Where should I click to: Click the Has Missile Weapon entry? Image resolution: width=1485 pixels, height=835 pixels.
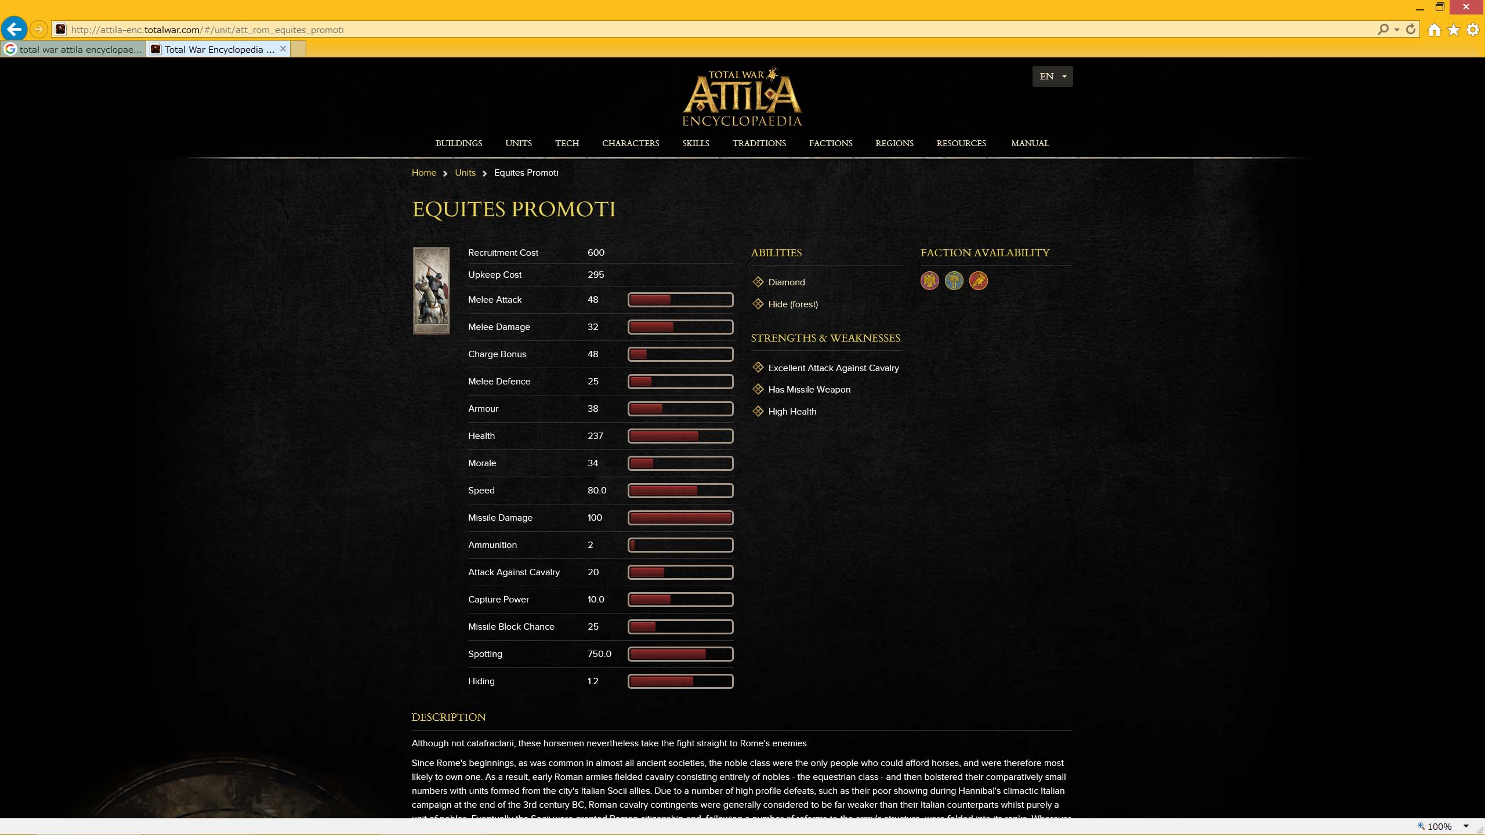809,390
